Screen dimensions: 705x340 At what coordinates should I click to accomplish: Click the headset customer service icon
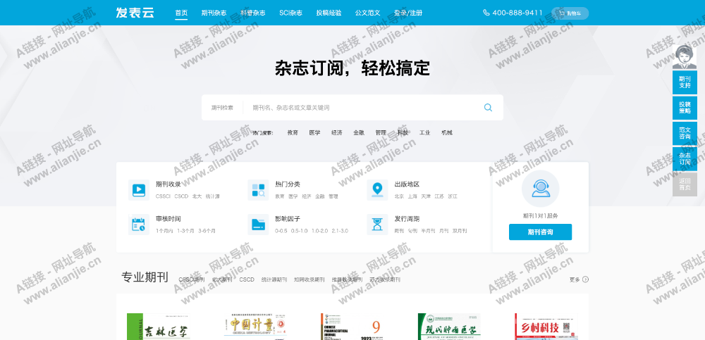pyautogui.click(x=540, y=188)
